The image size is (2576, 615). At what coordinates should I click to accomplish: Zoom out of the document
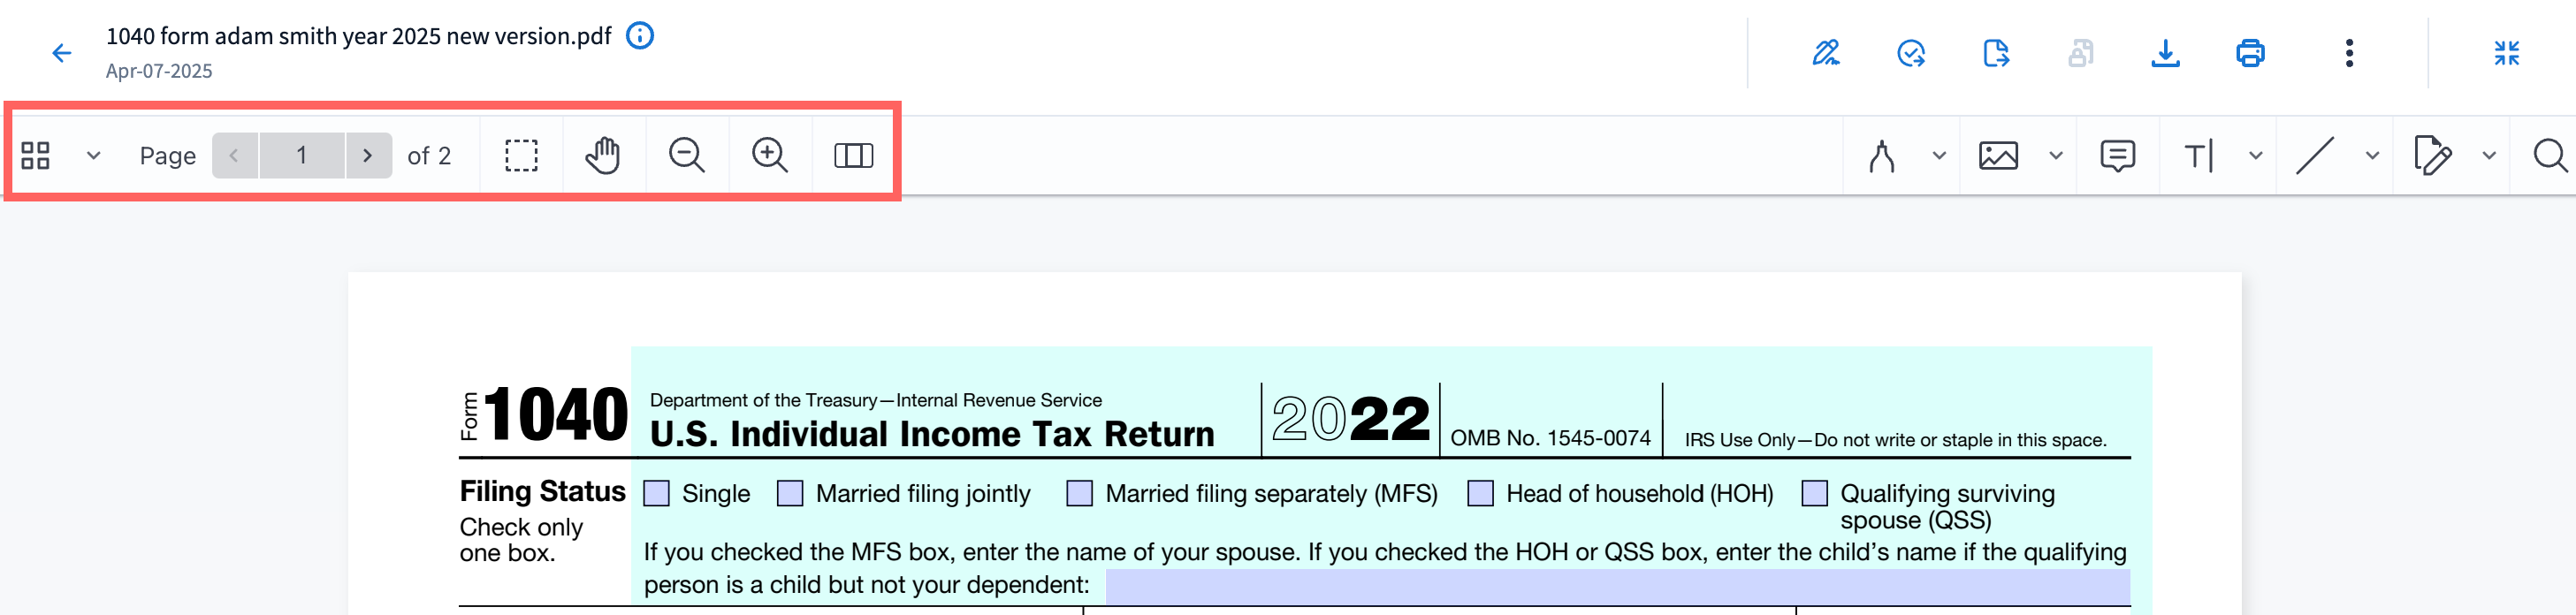687,156
